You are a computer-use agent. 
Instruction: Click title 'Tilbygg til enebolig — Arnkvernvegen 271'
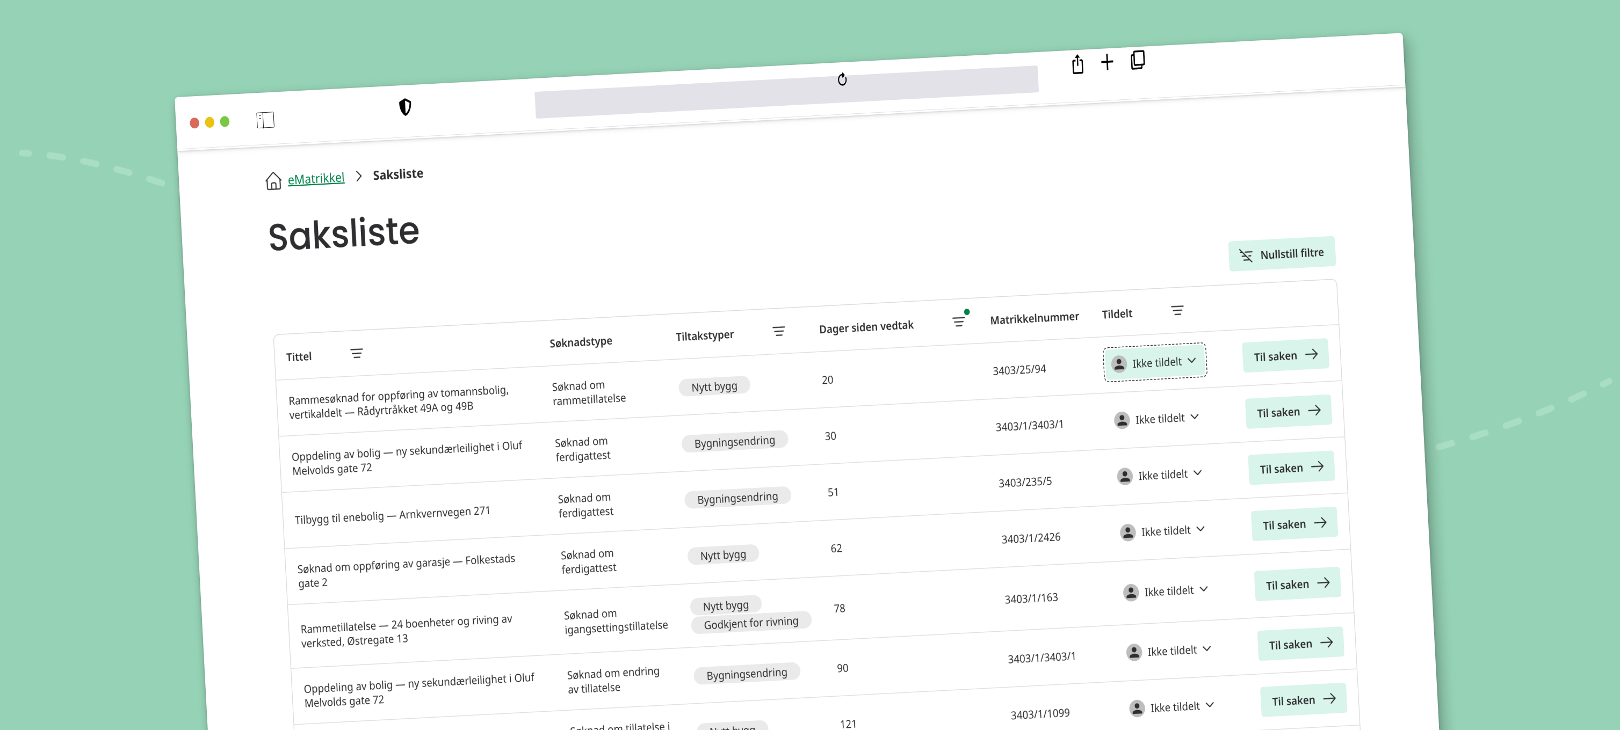(393, 515)
